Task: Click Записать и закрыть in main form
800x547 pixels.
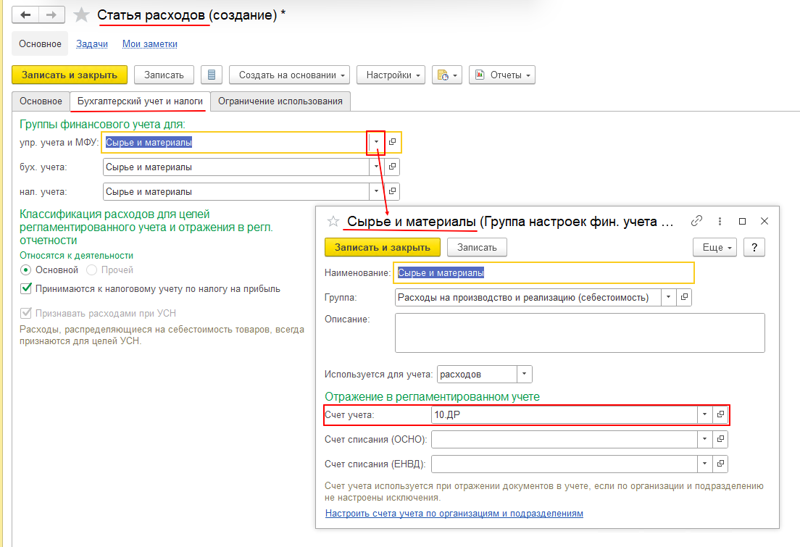Action: pos(70,75)
